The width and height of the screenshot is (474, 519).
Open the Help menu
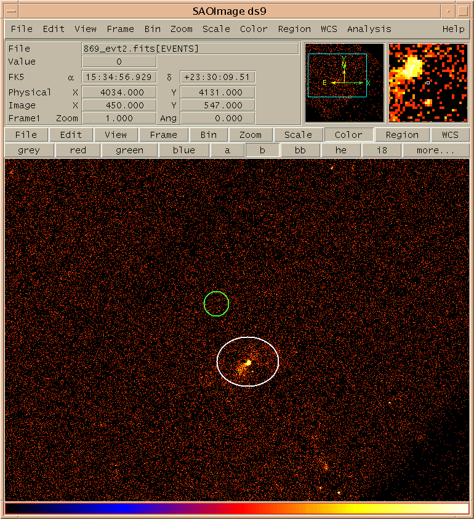(x=454, y=29)
